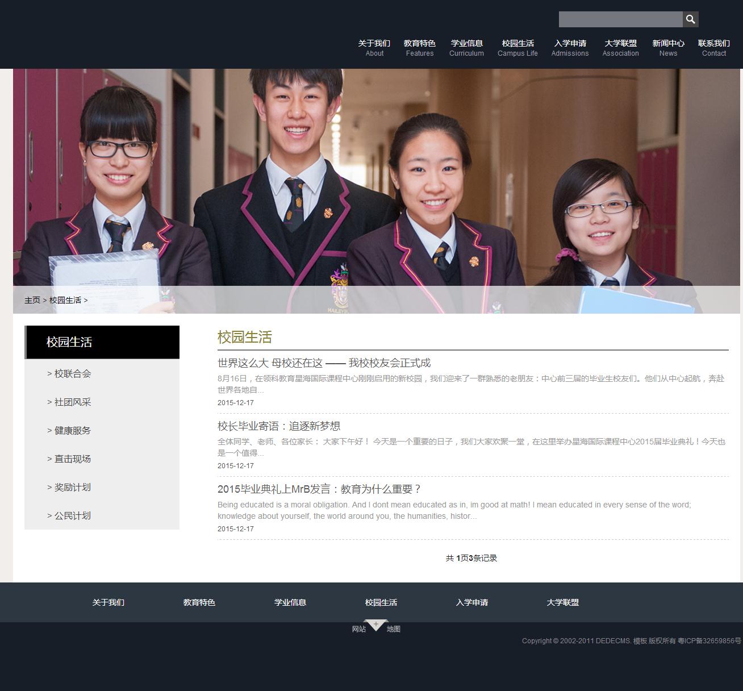Open the 关于我们 About menu

(374, 48)
